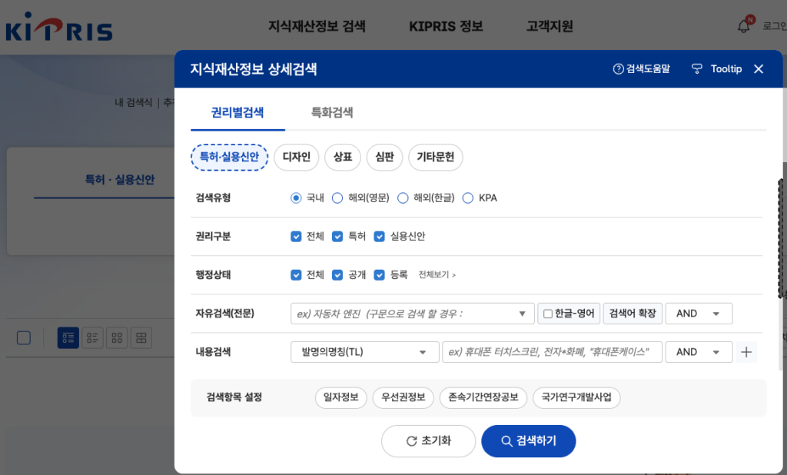Click 특허 · 실용신안 tab in background page
The height and width of the screenshot is (475, 787).
[119, 179]
